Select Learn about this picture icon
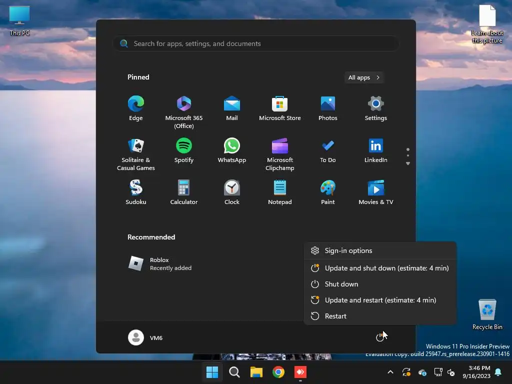The image size is (512, 384). 487,24
